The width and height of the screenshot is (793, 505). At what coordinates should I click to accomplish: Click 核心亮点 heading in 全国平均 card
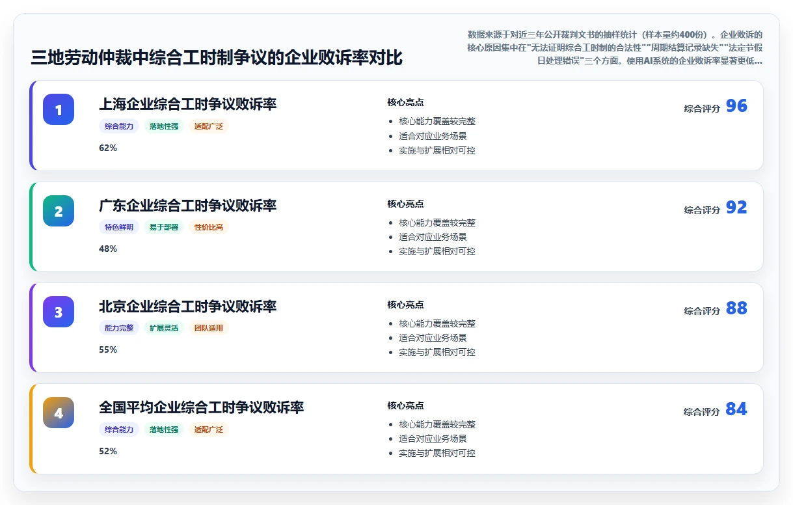click(x=405, y=405)
